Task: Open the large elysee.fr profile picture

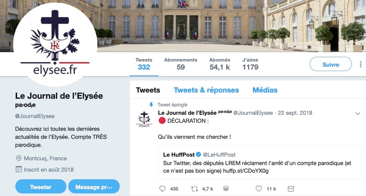Action: pyautogui.click(x=55, y=45)
